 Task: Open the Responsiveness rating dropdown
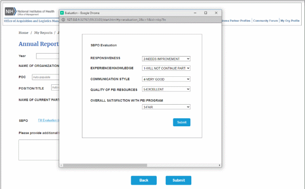pos(166,59)
